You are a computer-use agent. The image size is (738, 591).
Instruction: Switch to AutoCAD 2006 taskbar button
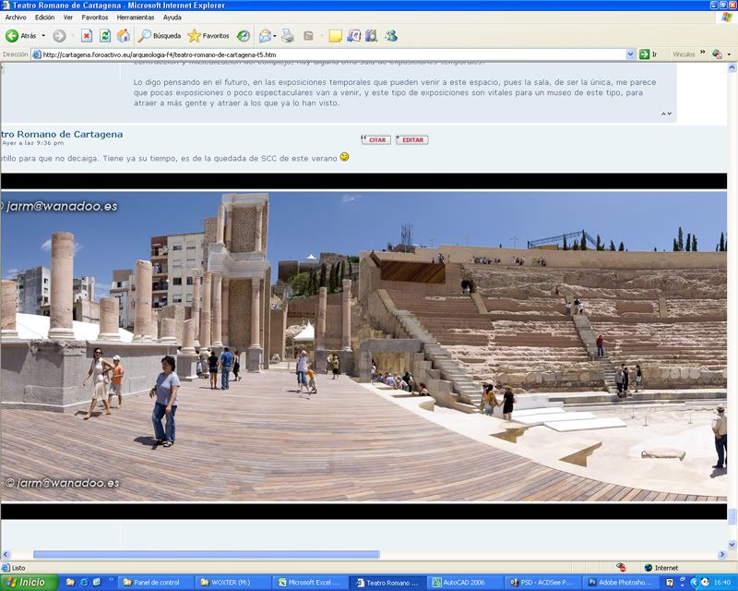[466, 583]
